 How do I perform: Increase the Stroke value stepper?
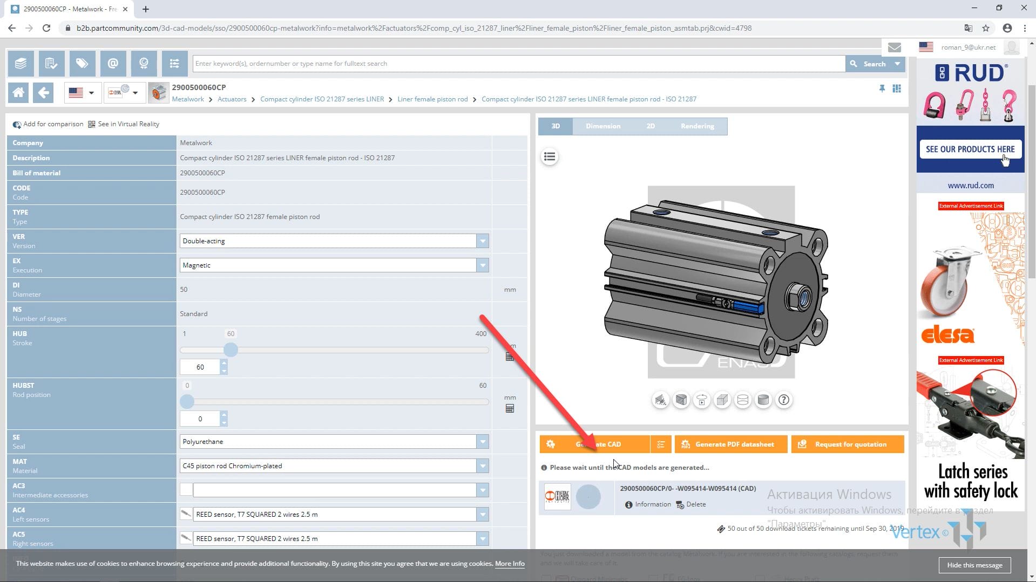224,364
